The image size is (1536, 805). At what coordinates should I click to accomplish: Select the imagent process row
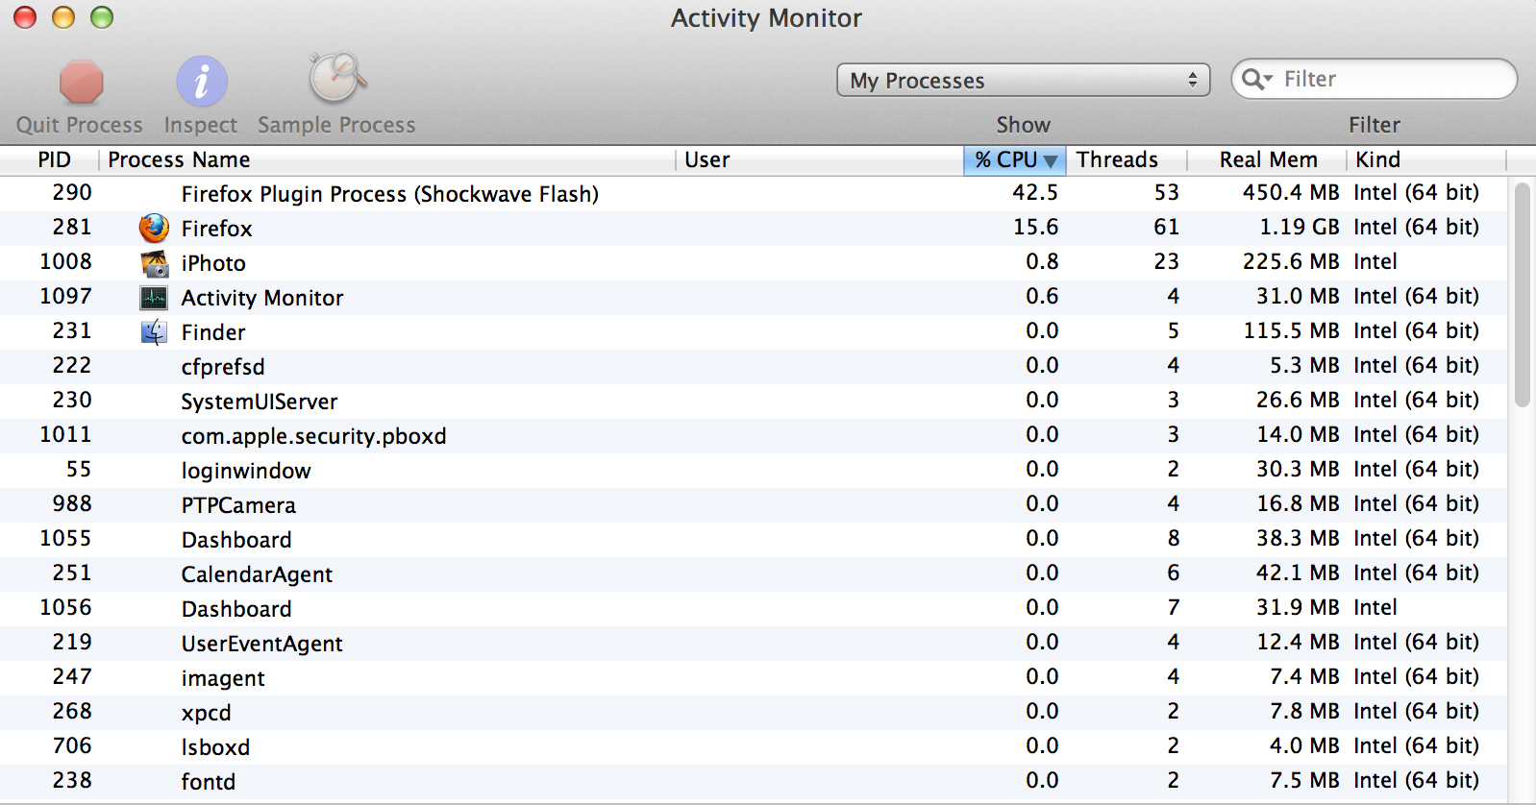(x=754, y=677)
